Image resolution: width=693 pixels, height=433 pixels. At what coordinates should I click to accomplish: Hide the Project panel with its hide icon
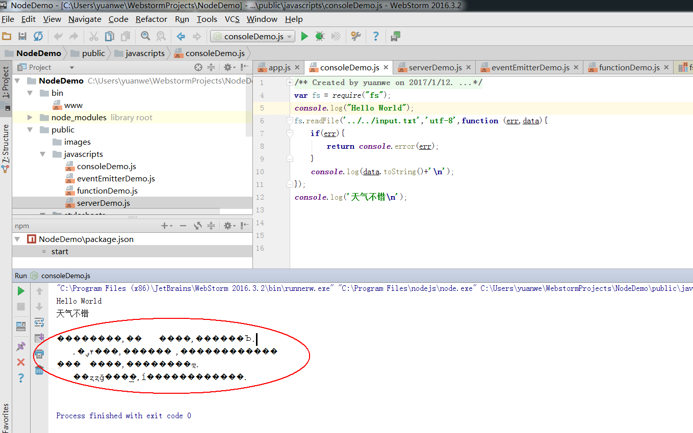pos(245,67)
